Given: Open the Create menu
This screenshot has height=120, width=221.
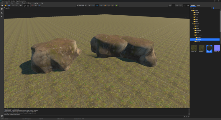Looking at the screenshot, I should click(x=18, y=3).
